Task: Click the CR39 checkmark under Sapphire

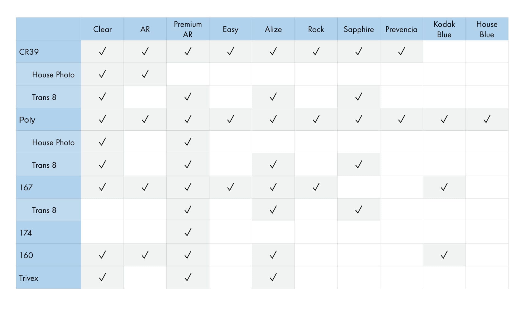Action: coord(358,51)
